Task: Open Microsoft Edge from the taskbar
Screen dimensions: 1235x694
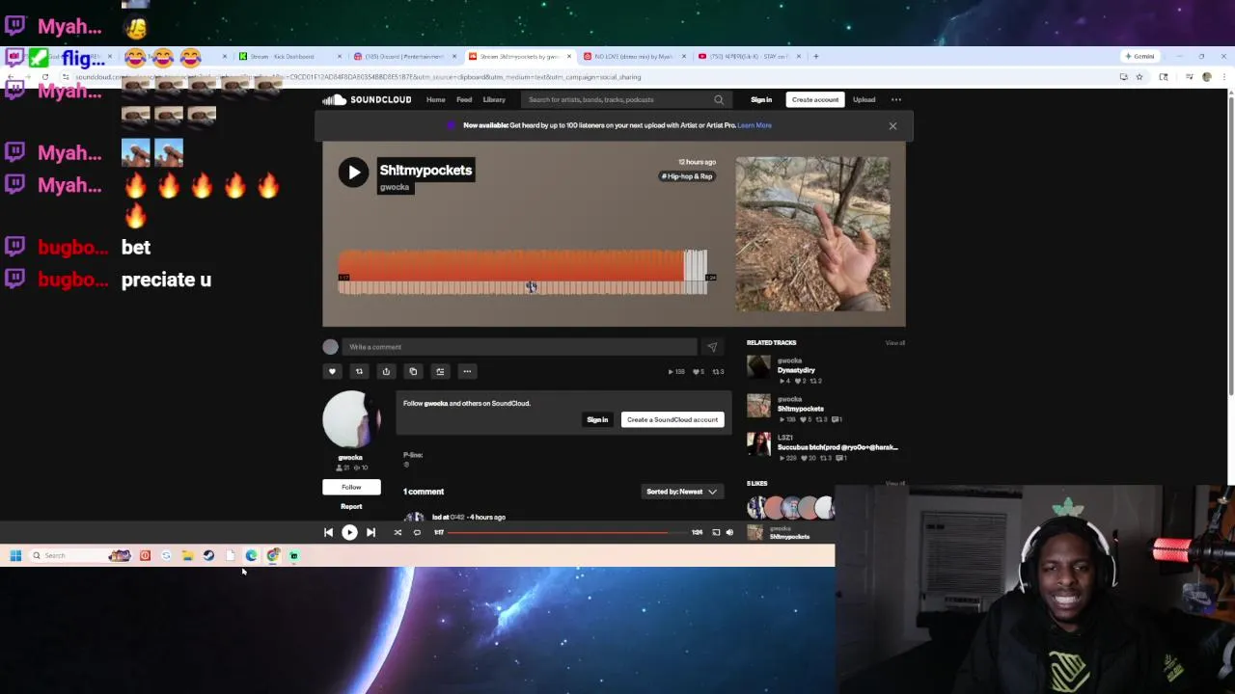Action: click(251, 555)
